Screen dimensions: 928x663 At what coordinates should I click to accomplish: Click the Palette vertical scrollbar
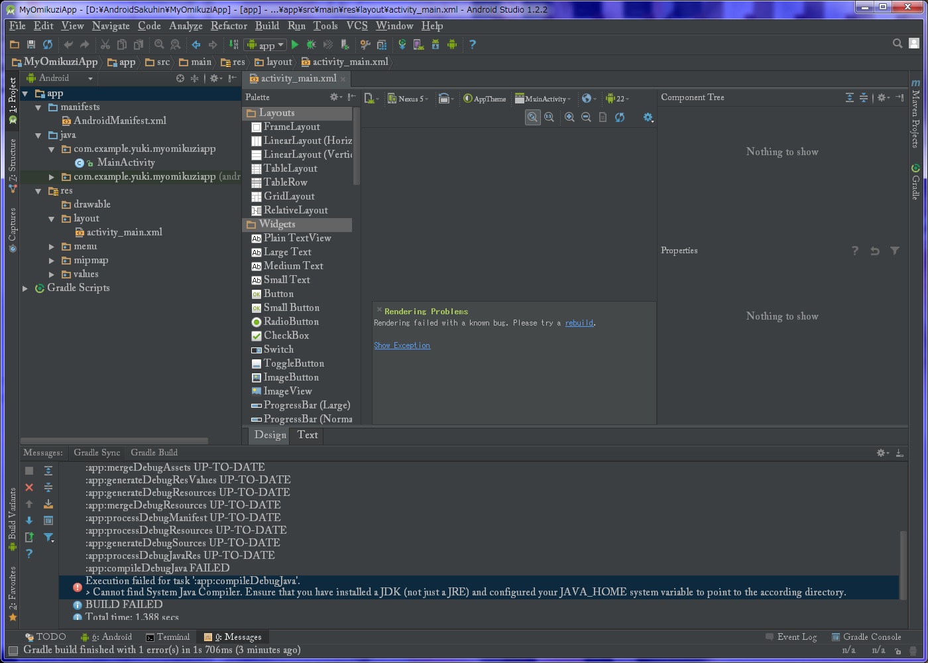tap(357, 147)
